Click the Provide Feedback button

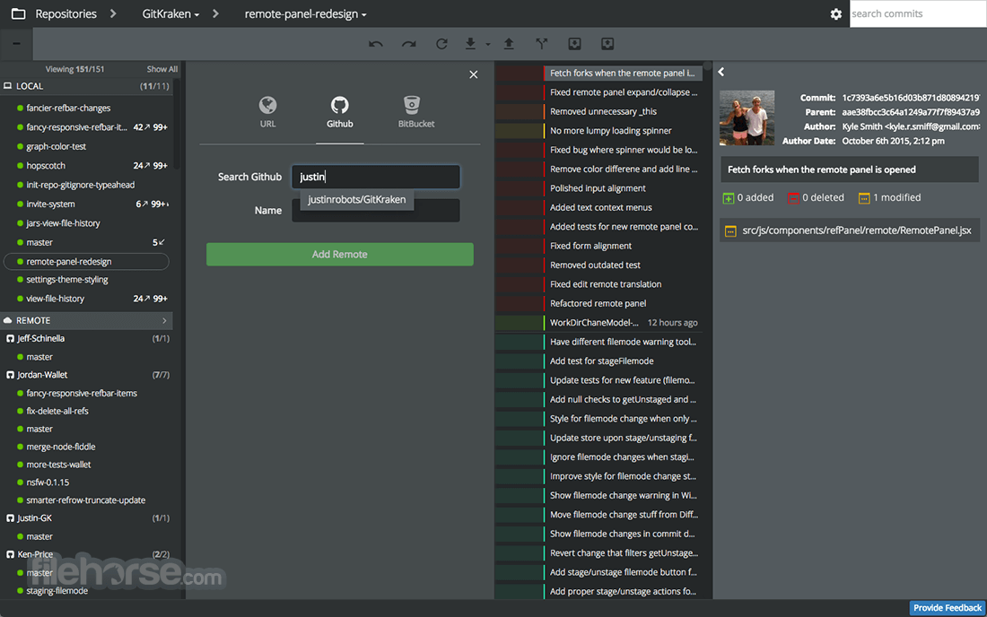[948, 607]
